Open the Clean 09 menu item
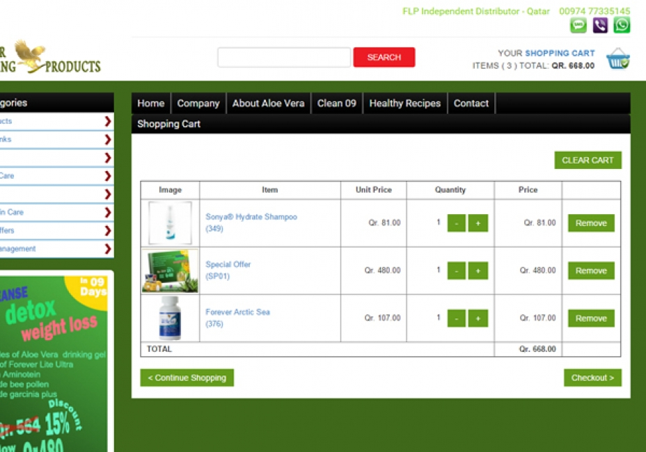Image resolution: width=646 pixels, height=452 pixels. tap(337, 104)
